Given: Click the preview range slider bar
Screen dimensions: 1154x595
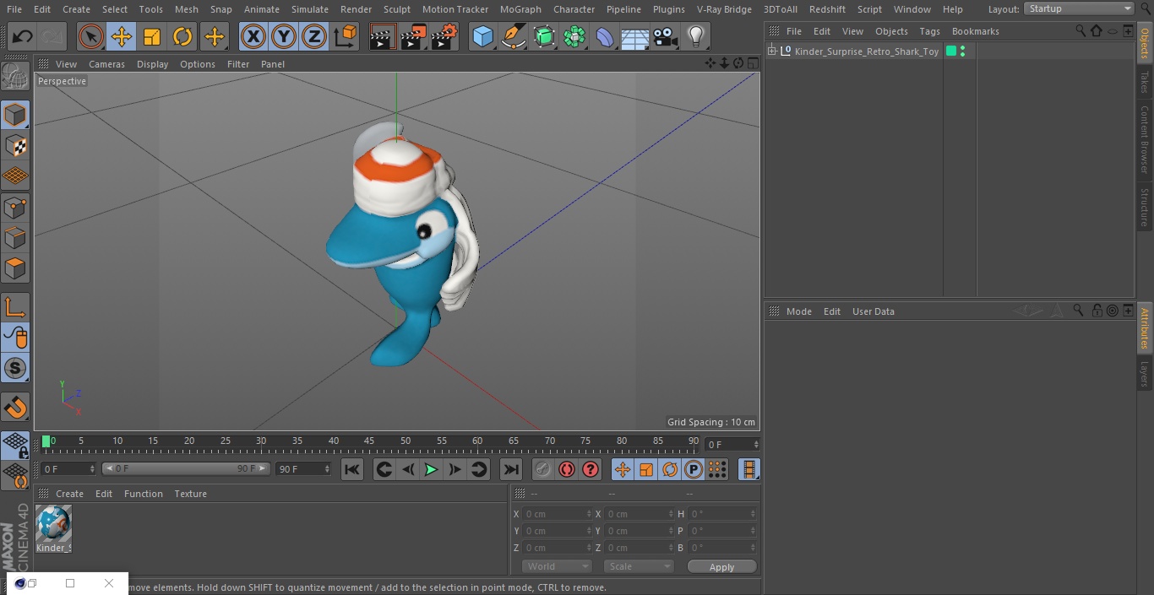Looking at the screenshot, I should pyautogui.click(x=186, y=468).
